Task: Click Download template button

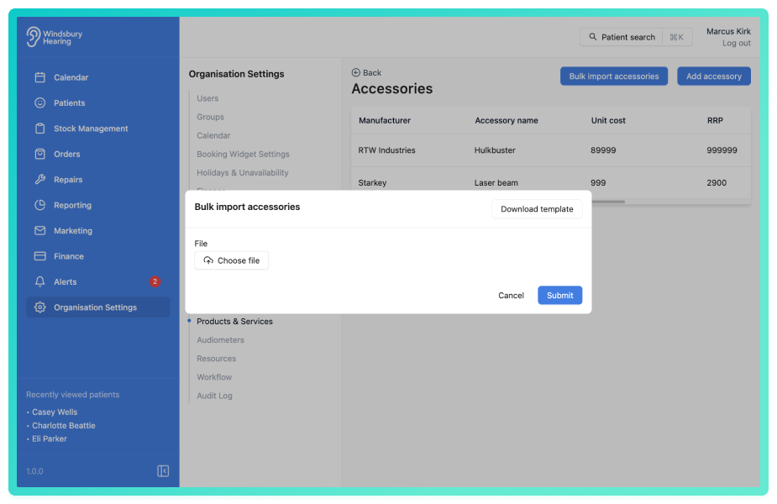Action: tap(537, 208)
